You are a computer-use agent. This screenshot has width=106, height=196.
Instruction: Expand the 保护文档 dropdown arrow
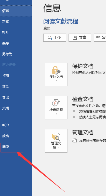pyautogui.click(x=56, y=81)
